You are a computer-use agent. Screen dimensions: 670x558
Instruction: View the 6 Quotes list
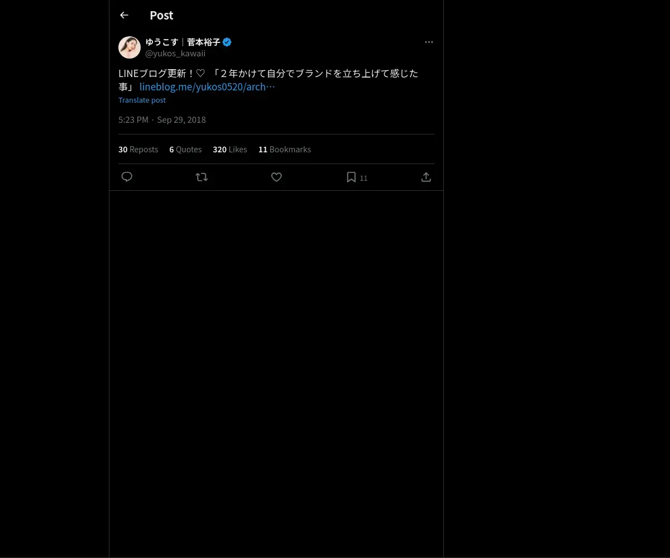click(185, 150)
